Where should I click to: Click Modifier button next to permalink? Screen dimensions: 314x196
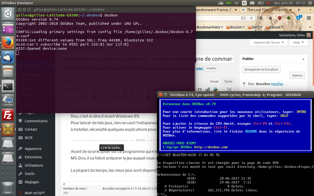pyautogui.click(x=211, y=68)
